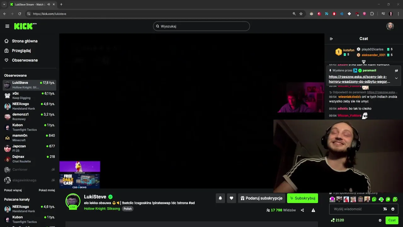This screenshot has height=227, width=403.
Task: Toggle notification bell for LukiSteve
Action: pyautogui.click(x=220, y=198)
